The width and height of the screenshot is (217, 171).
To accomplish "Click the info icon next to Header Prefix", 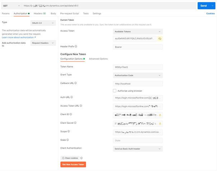I will (76, 46).
